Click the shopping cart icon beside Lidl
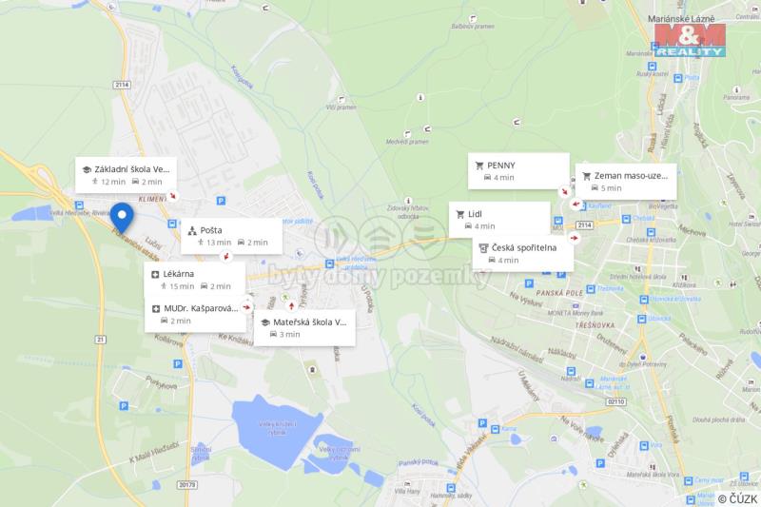 (x=460, y=214)
